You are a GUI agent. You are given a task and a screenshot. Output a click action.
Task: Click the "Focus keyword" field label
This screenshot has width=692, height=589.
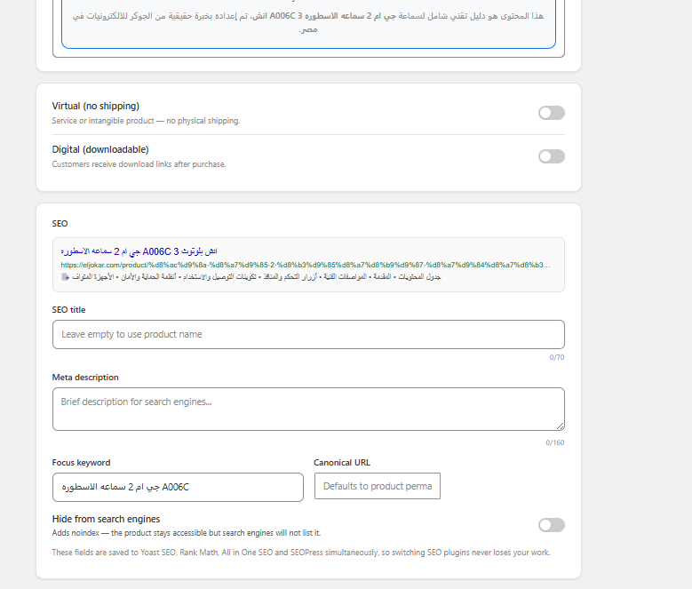(81, 462)
